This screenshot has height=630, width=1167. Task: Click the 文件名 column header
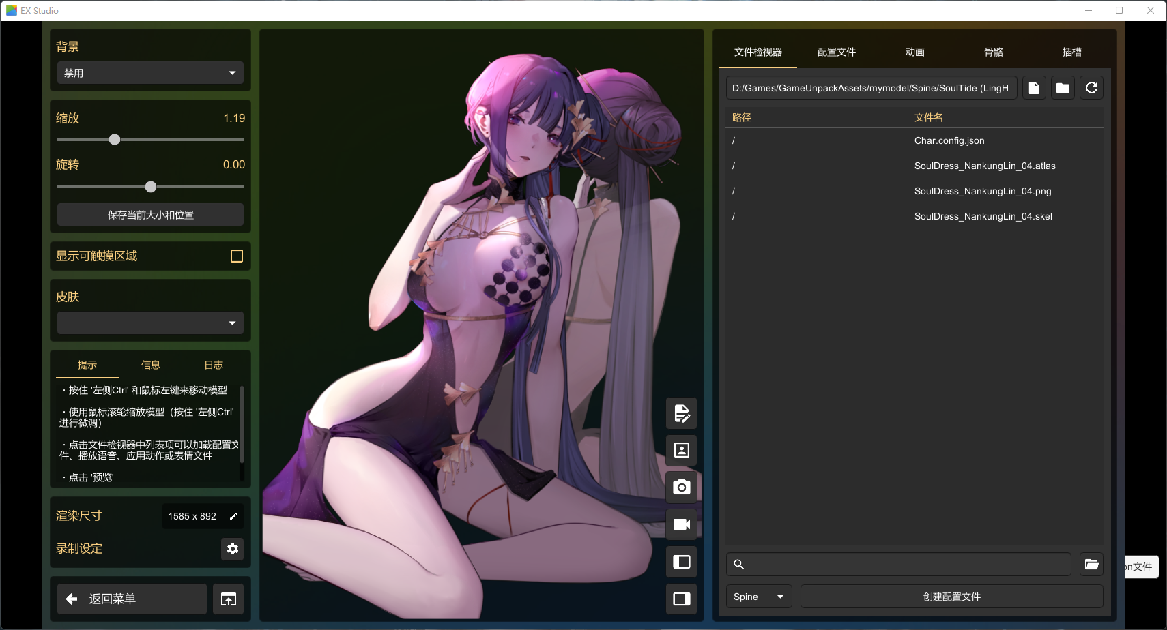(929, 117)
